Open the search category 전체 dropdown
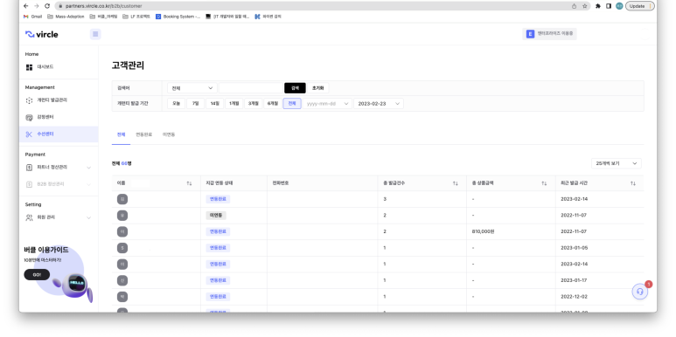The height and width of the screenshot is (337, 676). tap(192, 88)
